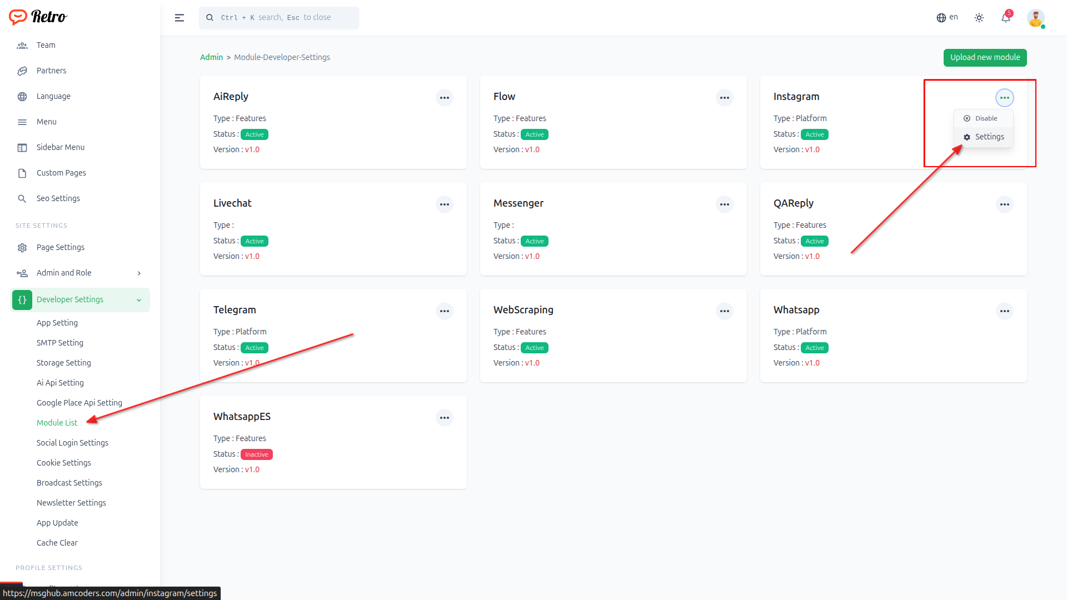Select Disable in the Instagram dropdown menu
The image size is (1067, 600).
tap(983, 118)
